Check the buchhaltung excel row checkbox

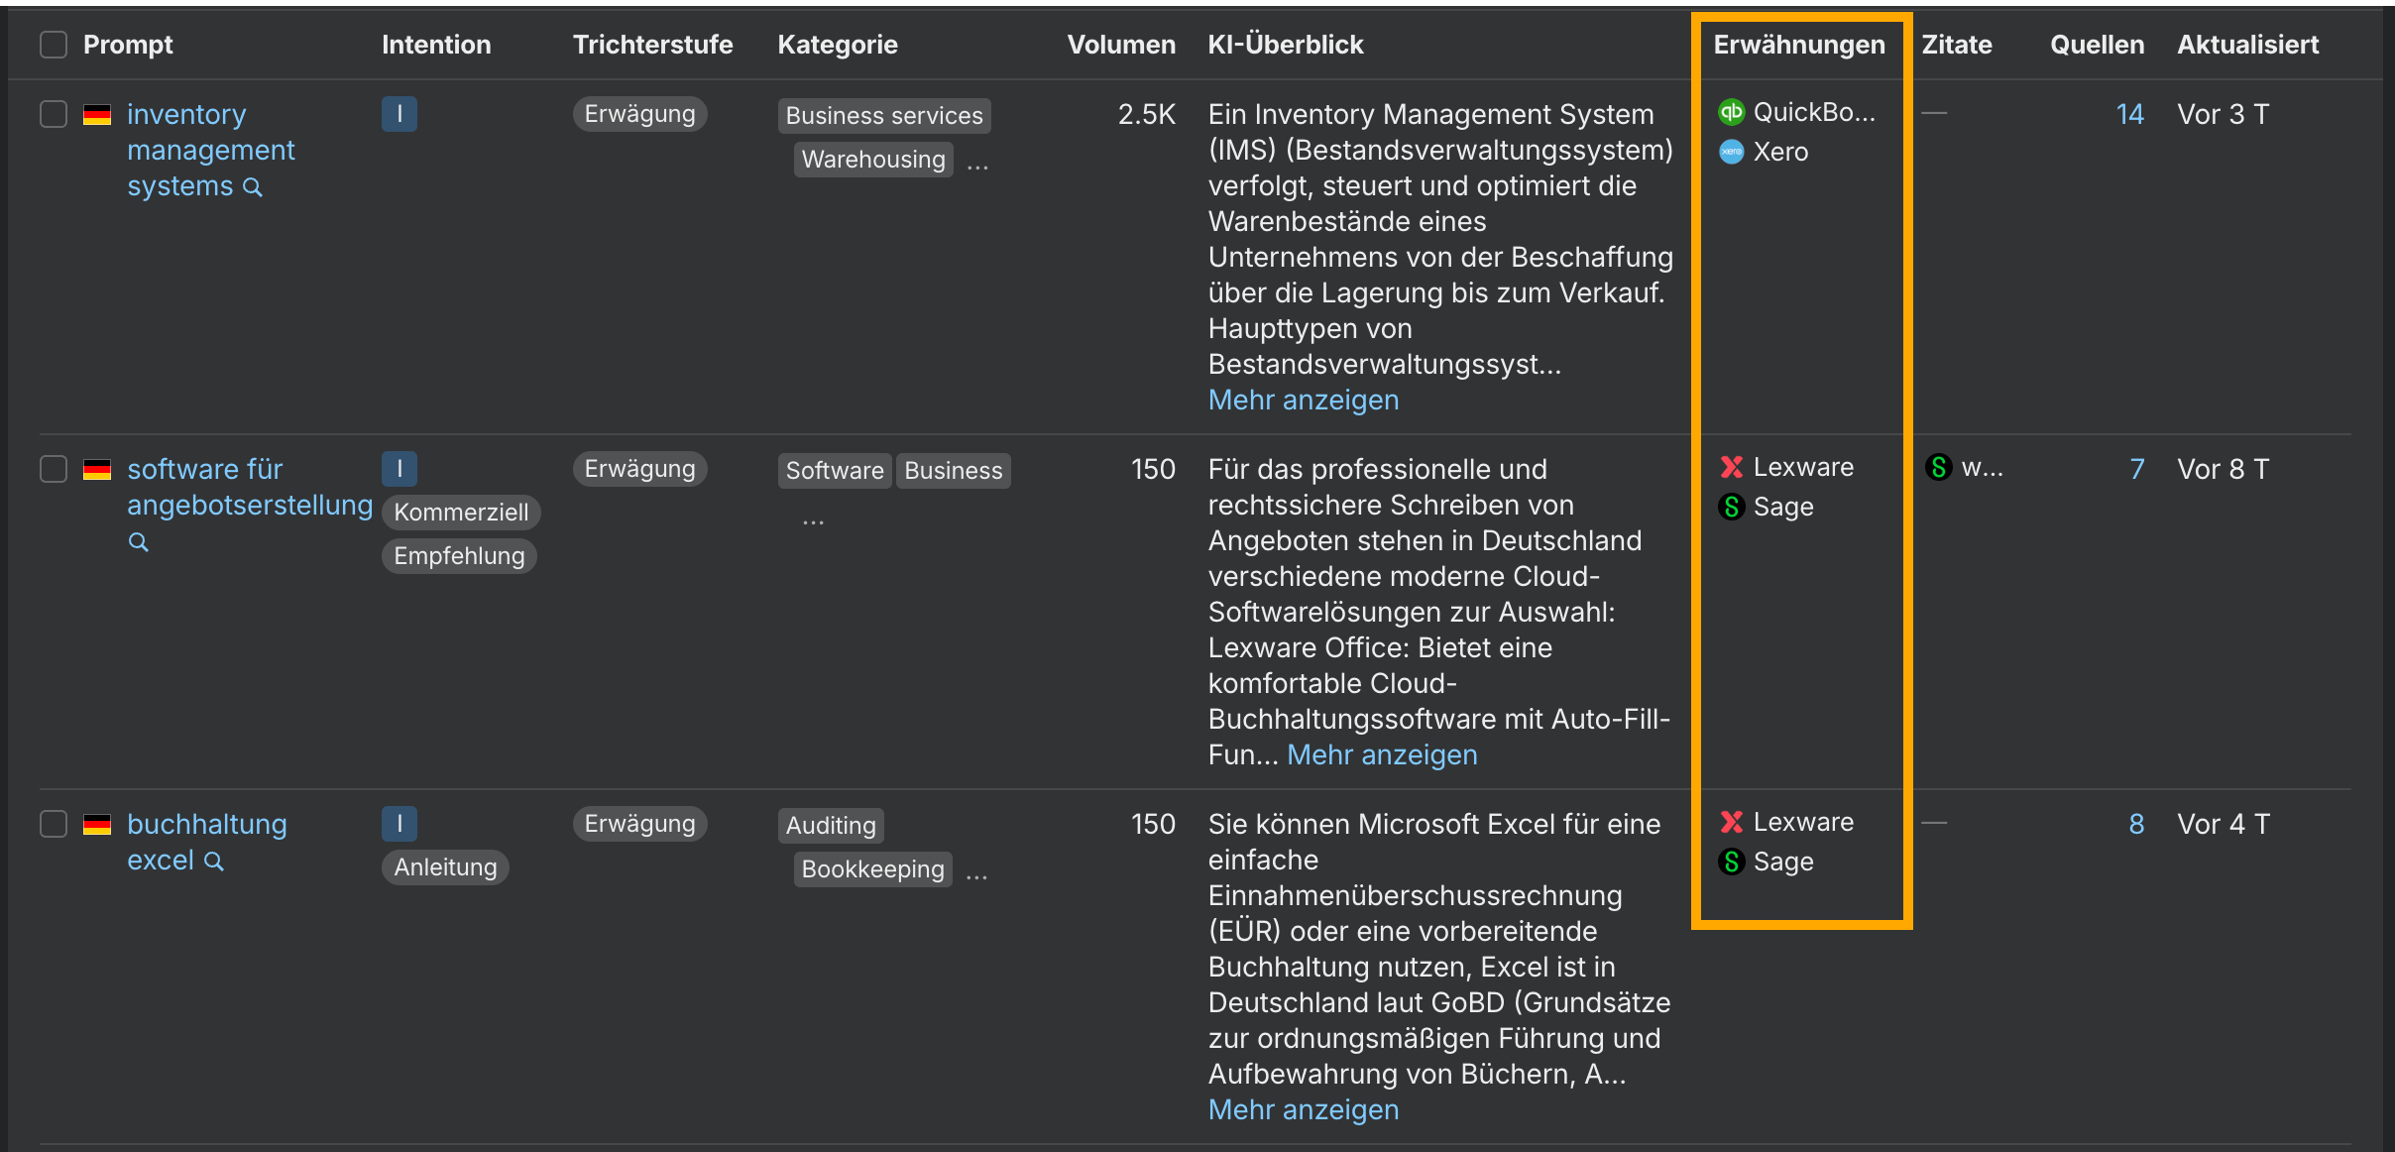(54, 824)
